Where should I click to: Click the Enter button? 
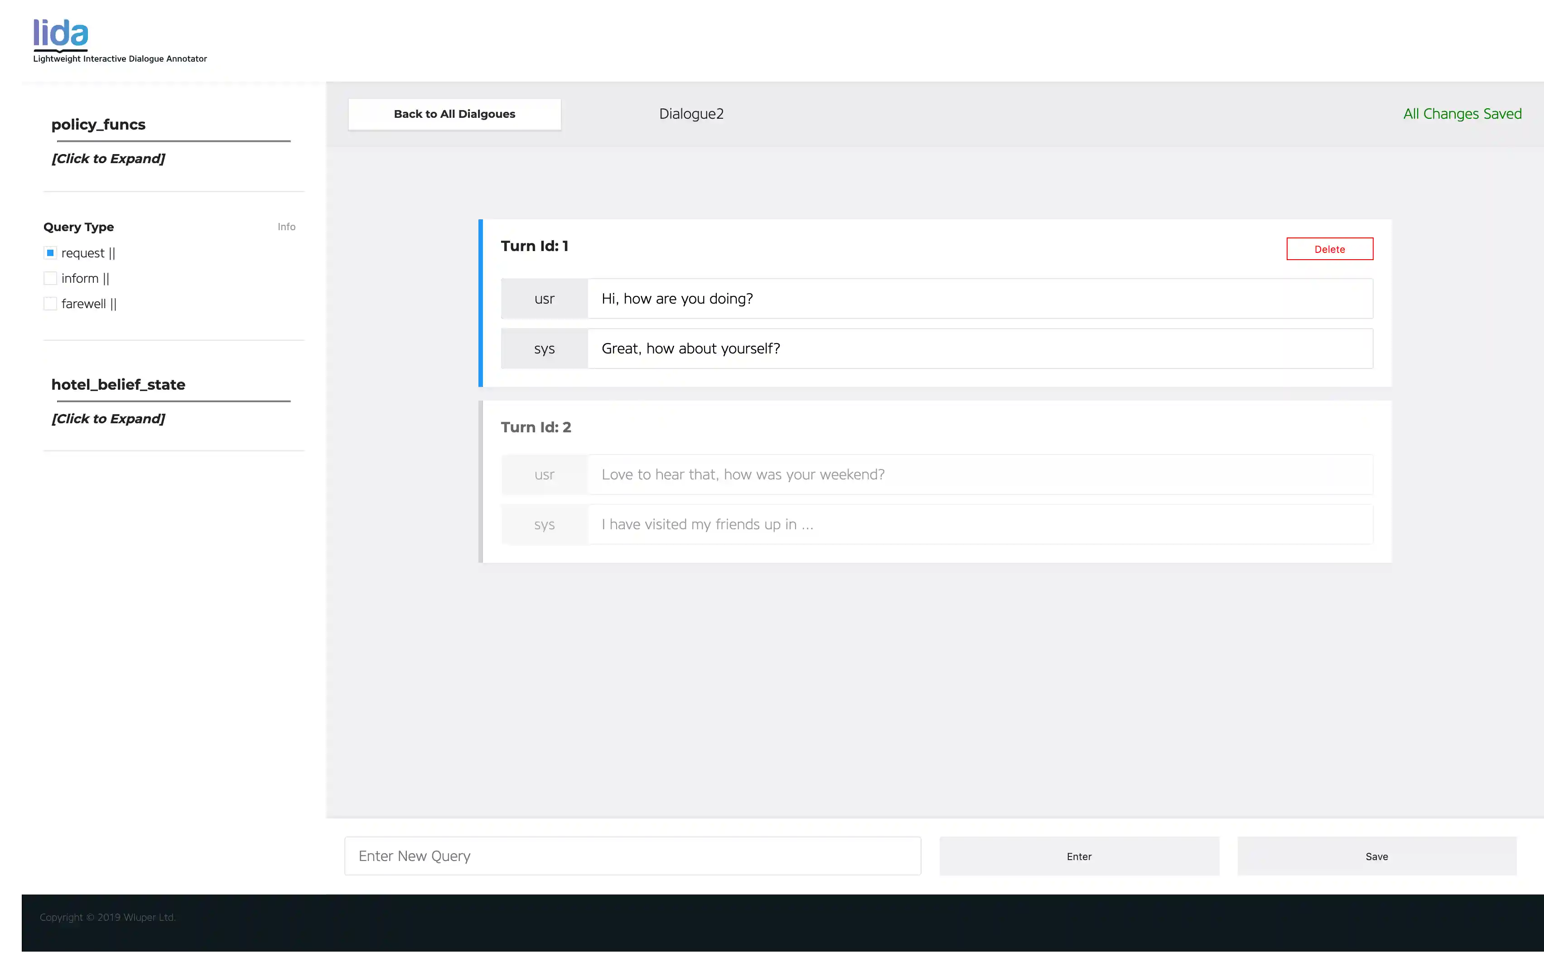[x=1079, y=856]
